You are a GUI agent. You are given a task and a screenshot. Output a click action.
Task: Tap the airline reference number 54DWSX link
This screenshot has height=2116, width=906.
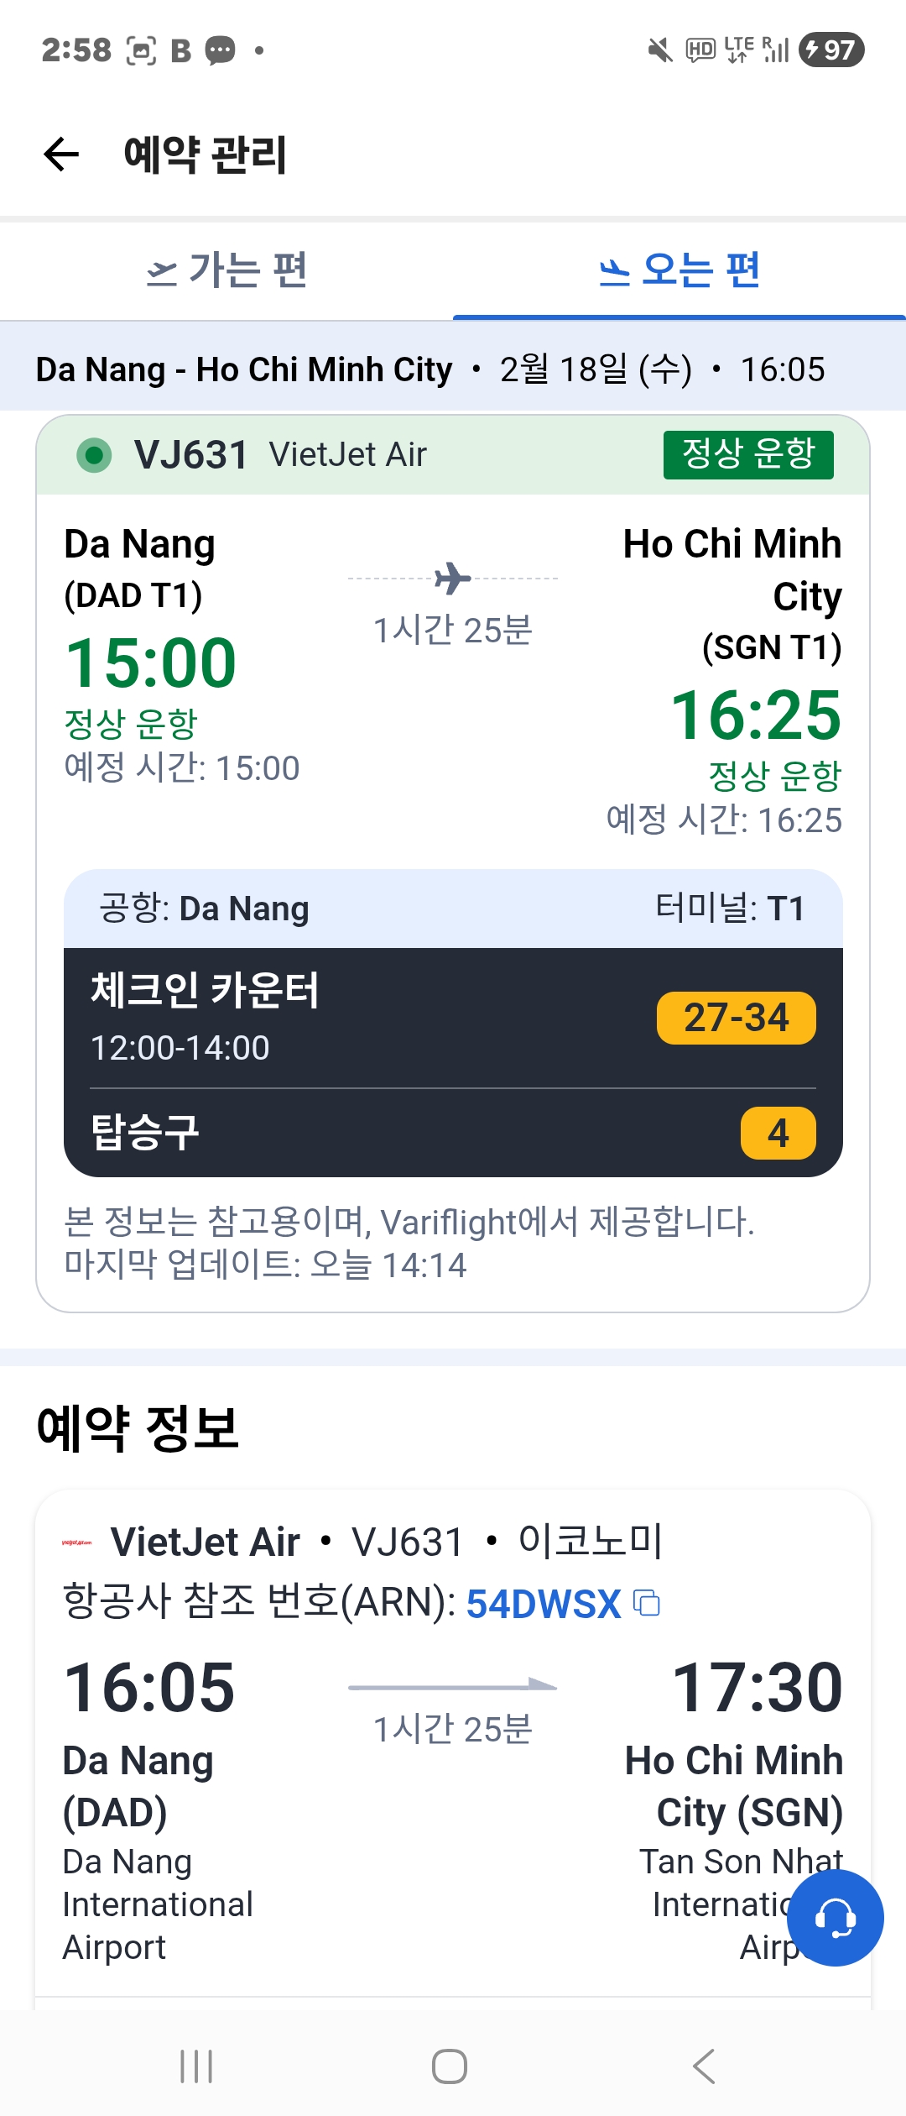543,1604
